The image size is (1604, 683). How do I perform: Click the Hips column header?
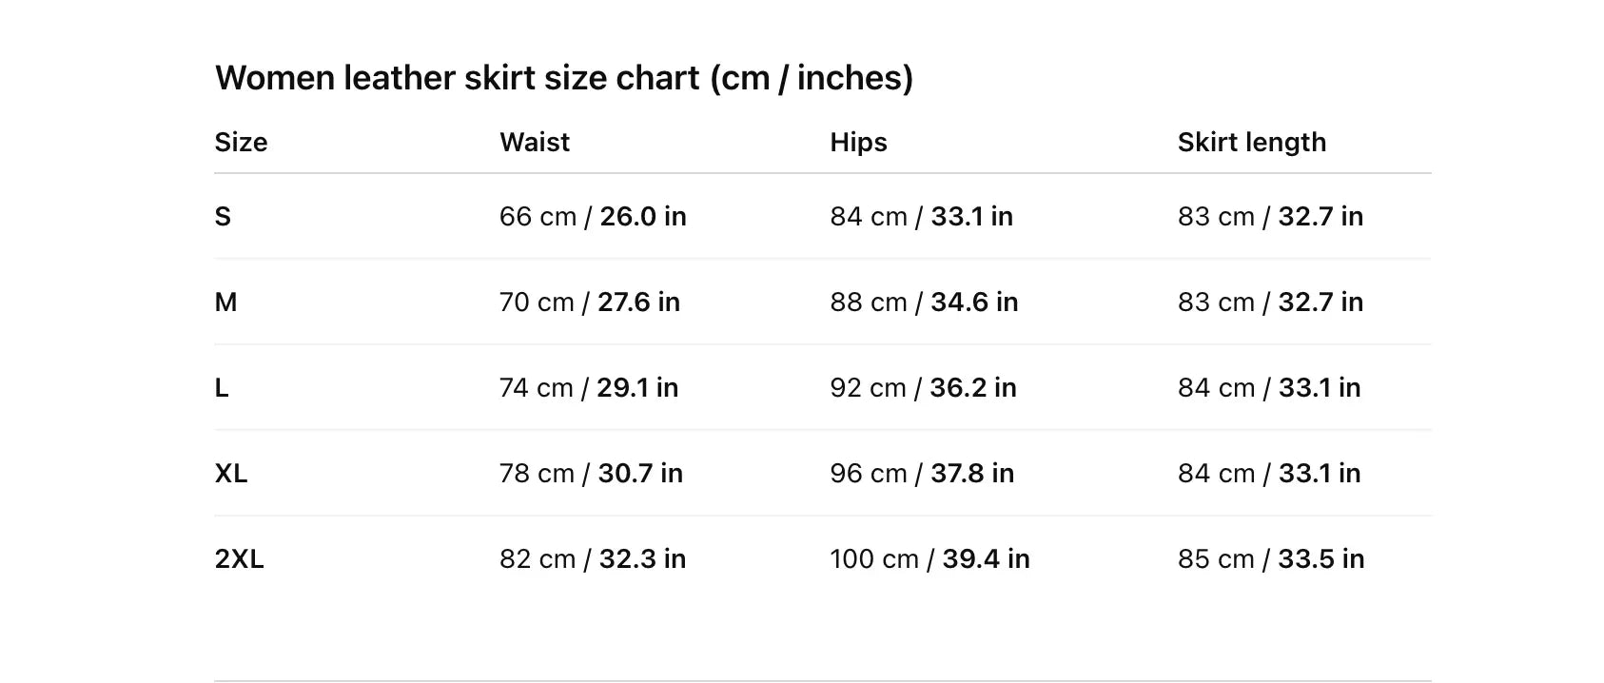coord(858,143)
